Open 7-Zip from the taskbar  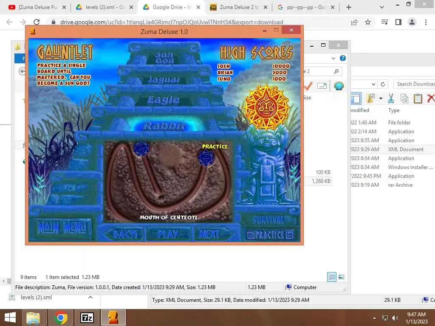tap(87, 318)
